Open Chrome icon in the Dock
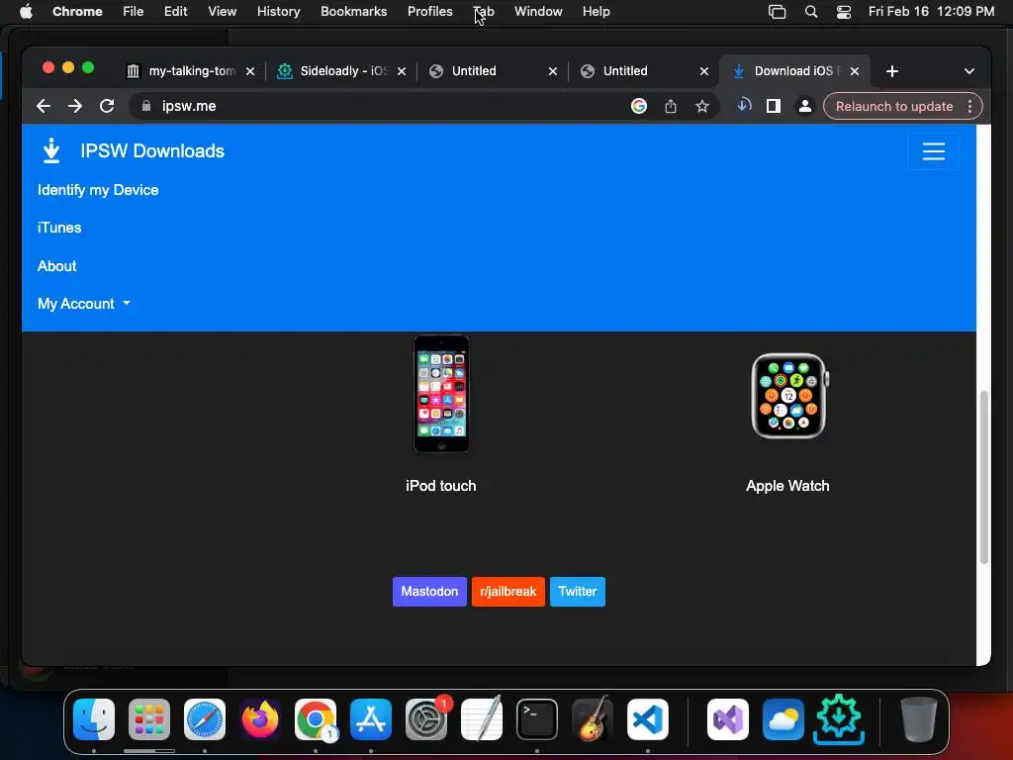 pyautogui.click(x=316, y=718)
